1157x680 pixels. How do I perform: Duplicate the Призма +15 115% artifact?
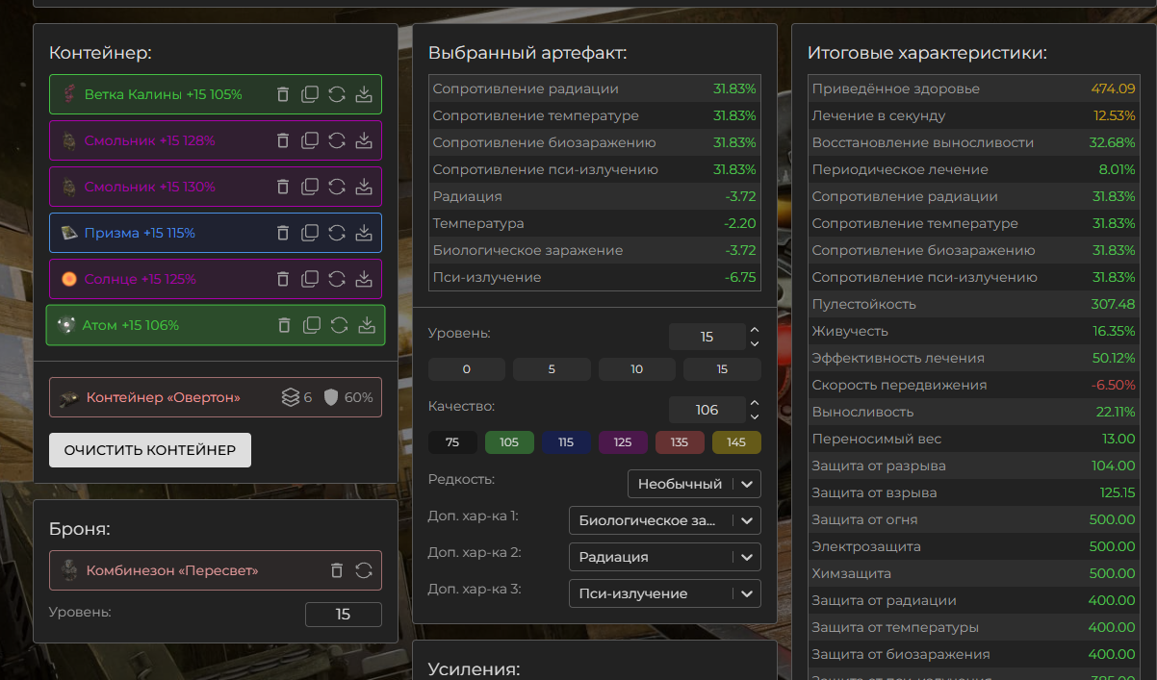tap(310, 233)
